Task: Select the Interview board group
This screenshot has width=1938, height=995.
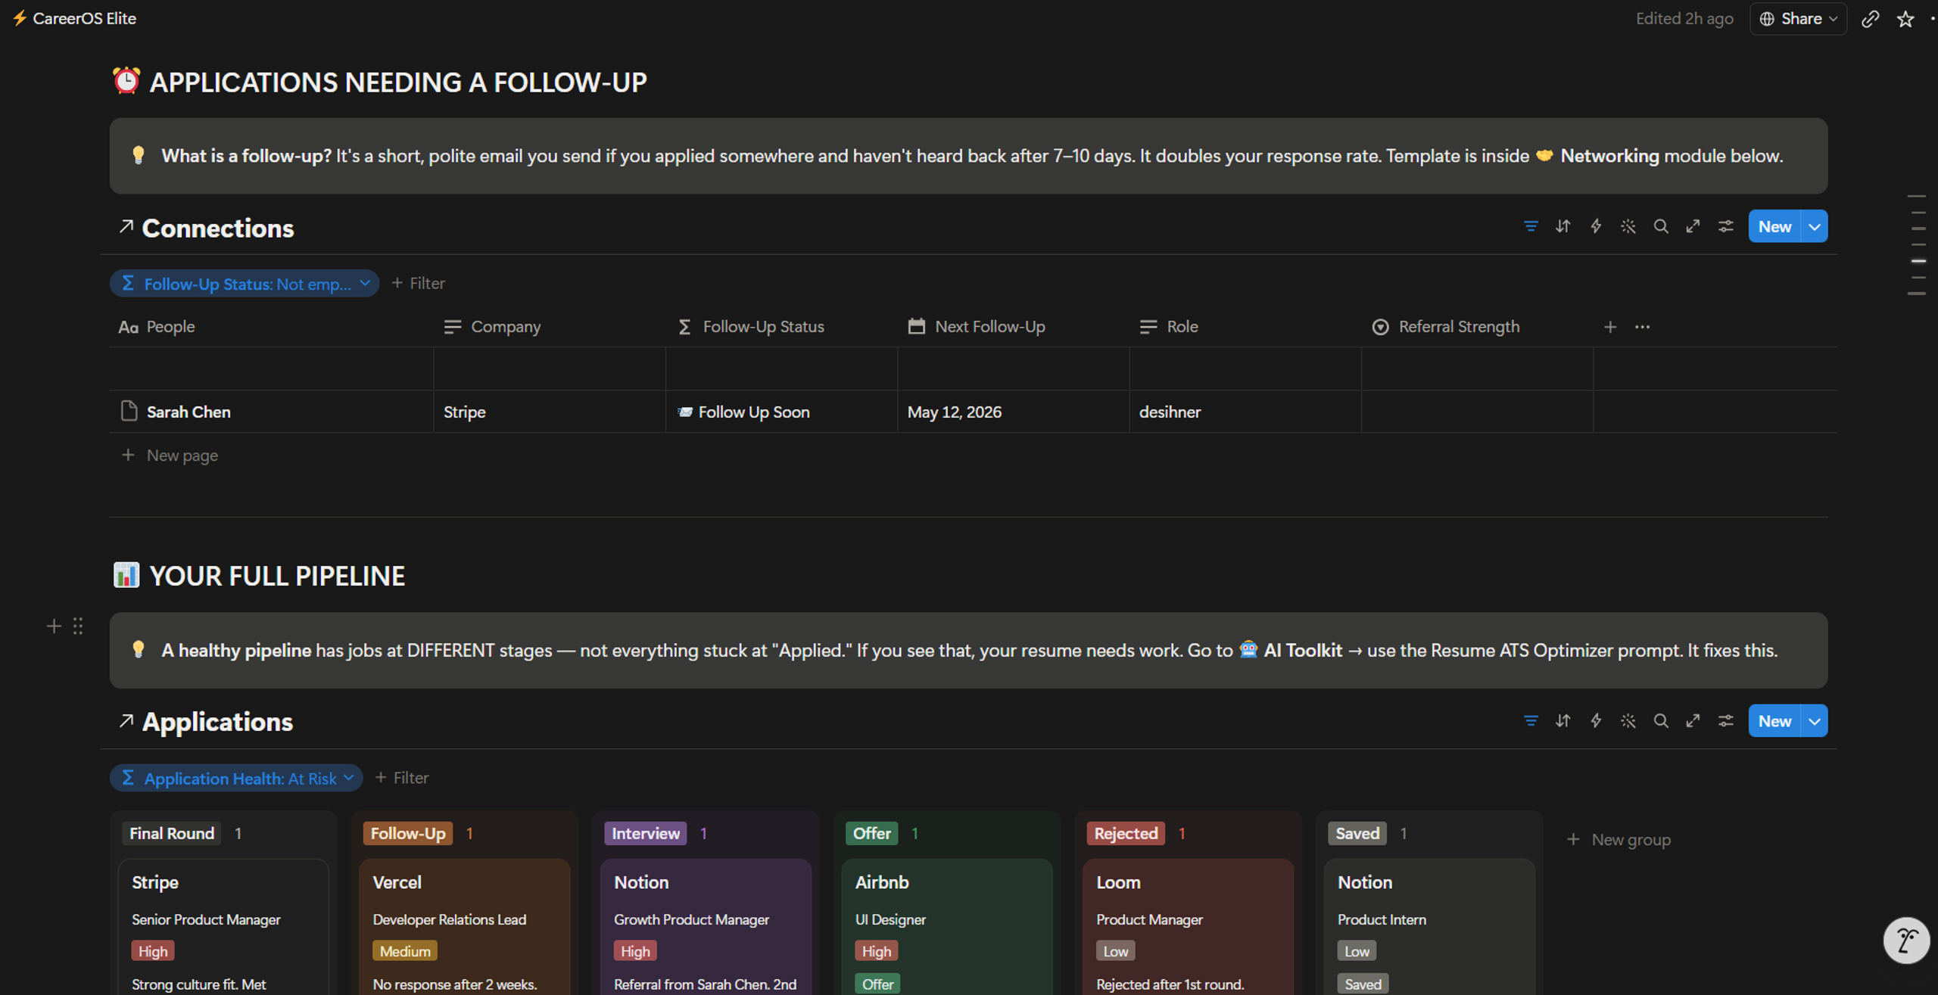Action: 646,833
